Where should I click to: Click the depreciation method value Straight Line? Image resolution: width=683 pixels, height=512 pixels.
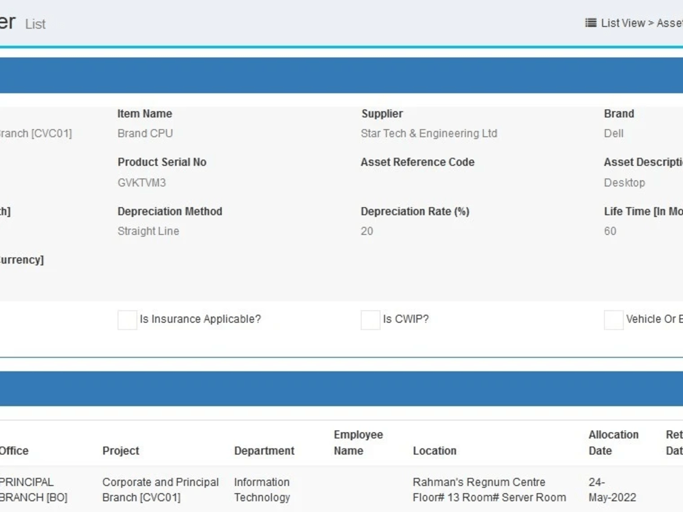[x=148, y=231]
